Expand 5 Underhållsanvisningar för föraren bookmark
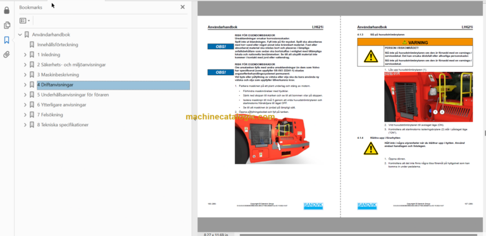486x236 pixels. pos(25,95)
